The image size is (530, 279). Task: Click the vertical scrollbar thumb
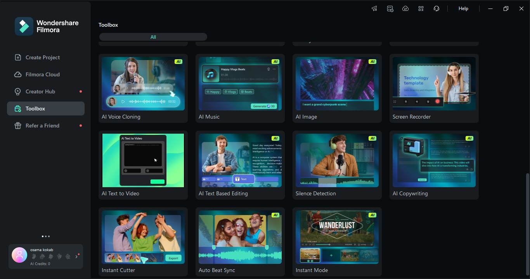point(527,224)
